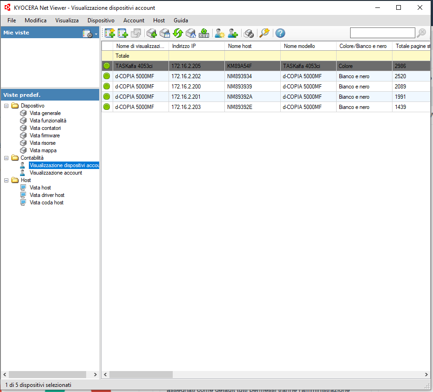Open the Mie viste dropdown arrow
Image resolution: width=433 pixels, height=392 pixels.
click(x=96, y=34)
